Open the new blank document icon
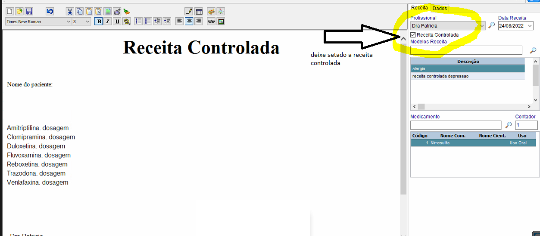 tap(10, 12)
